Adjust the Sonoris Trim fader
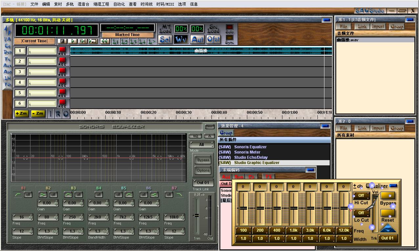This screenshot has height=251, width=419. [x=197, y=215]
